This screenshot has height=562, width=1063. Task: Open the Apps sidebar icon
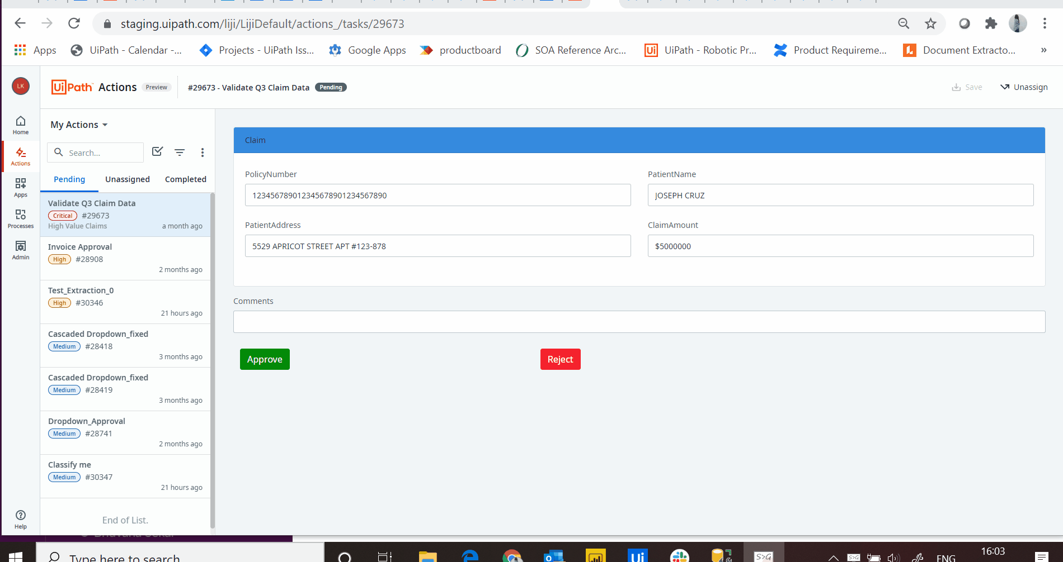point(21,187)
